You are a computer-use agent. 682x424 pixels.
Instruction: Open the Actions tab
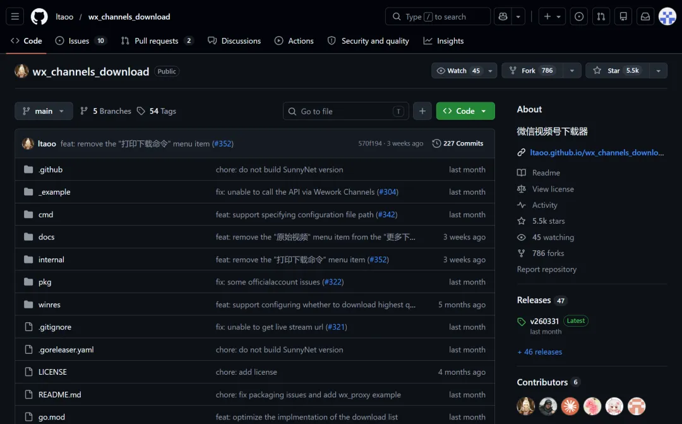tap(294, 41)
